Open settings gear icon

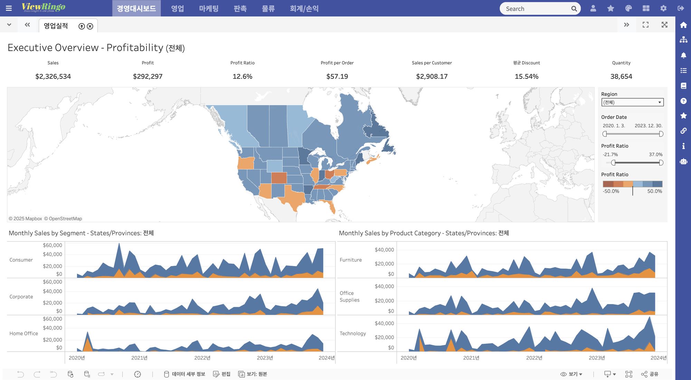pyautogui.click(x=663, y=8)
